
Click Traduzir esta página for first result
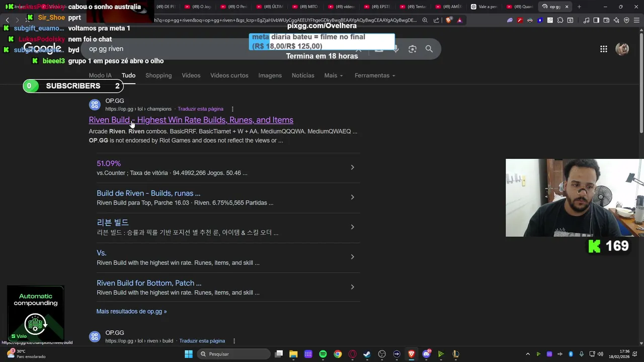click(x=200, y=109)
